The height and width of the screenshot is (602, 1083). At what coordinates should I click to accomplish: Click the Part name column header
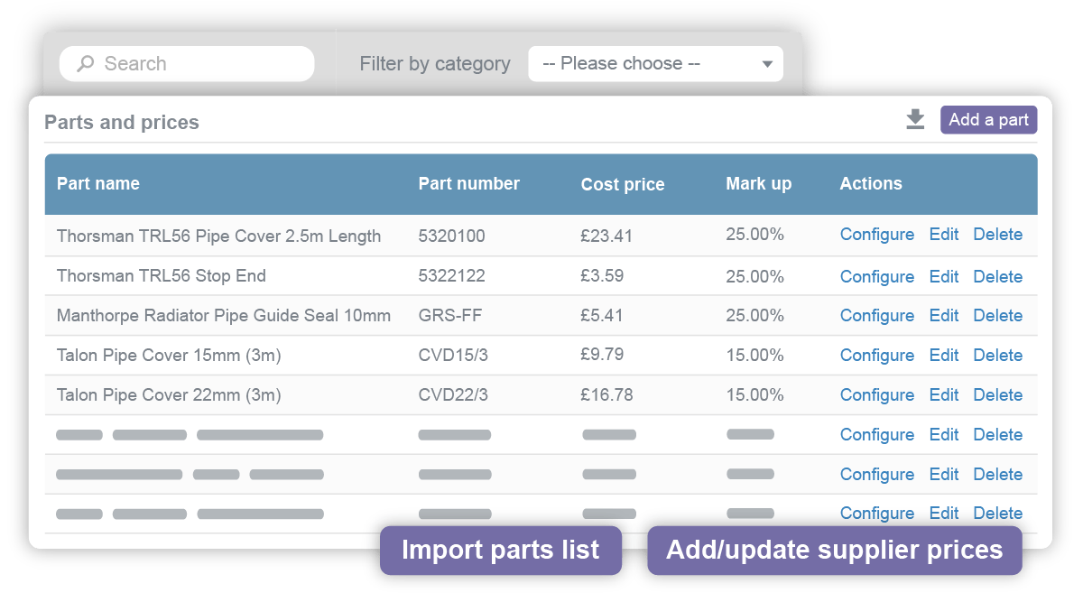pyautogui.click(x=98, y=183)
